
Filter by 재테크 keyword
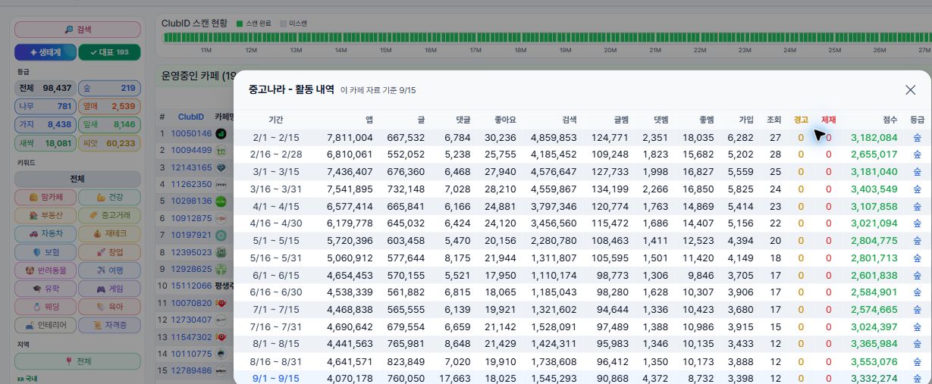109,233
